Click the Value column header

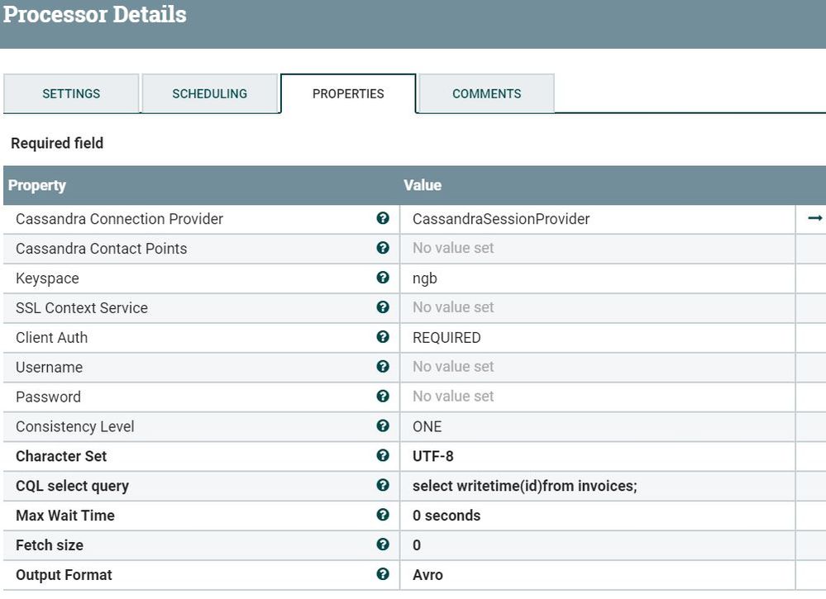point(423,185)
